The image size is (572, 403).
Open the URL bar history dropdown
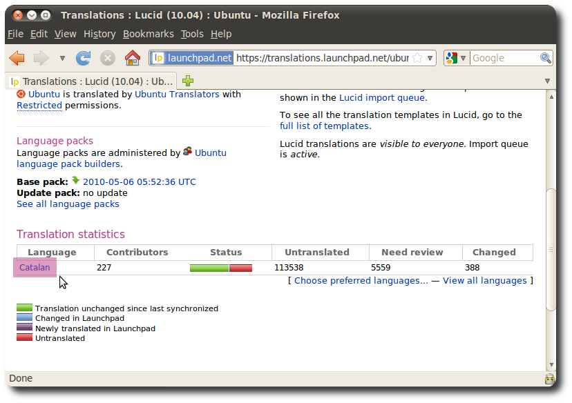coord(430,58)
